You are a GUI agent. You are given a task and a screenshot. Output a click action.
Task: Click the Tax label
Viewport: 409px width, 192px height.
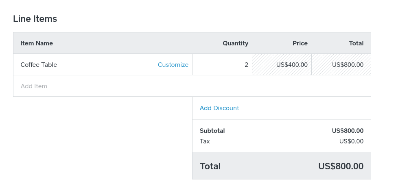point(205,141)
